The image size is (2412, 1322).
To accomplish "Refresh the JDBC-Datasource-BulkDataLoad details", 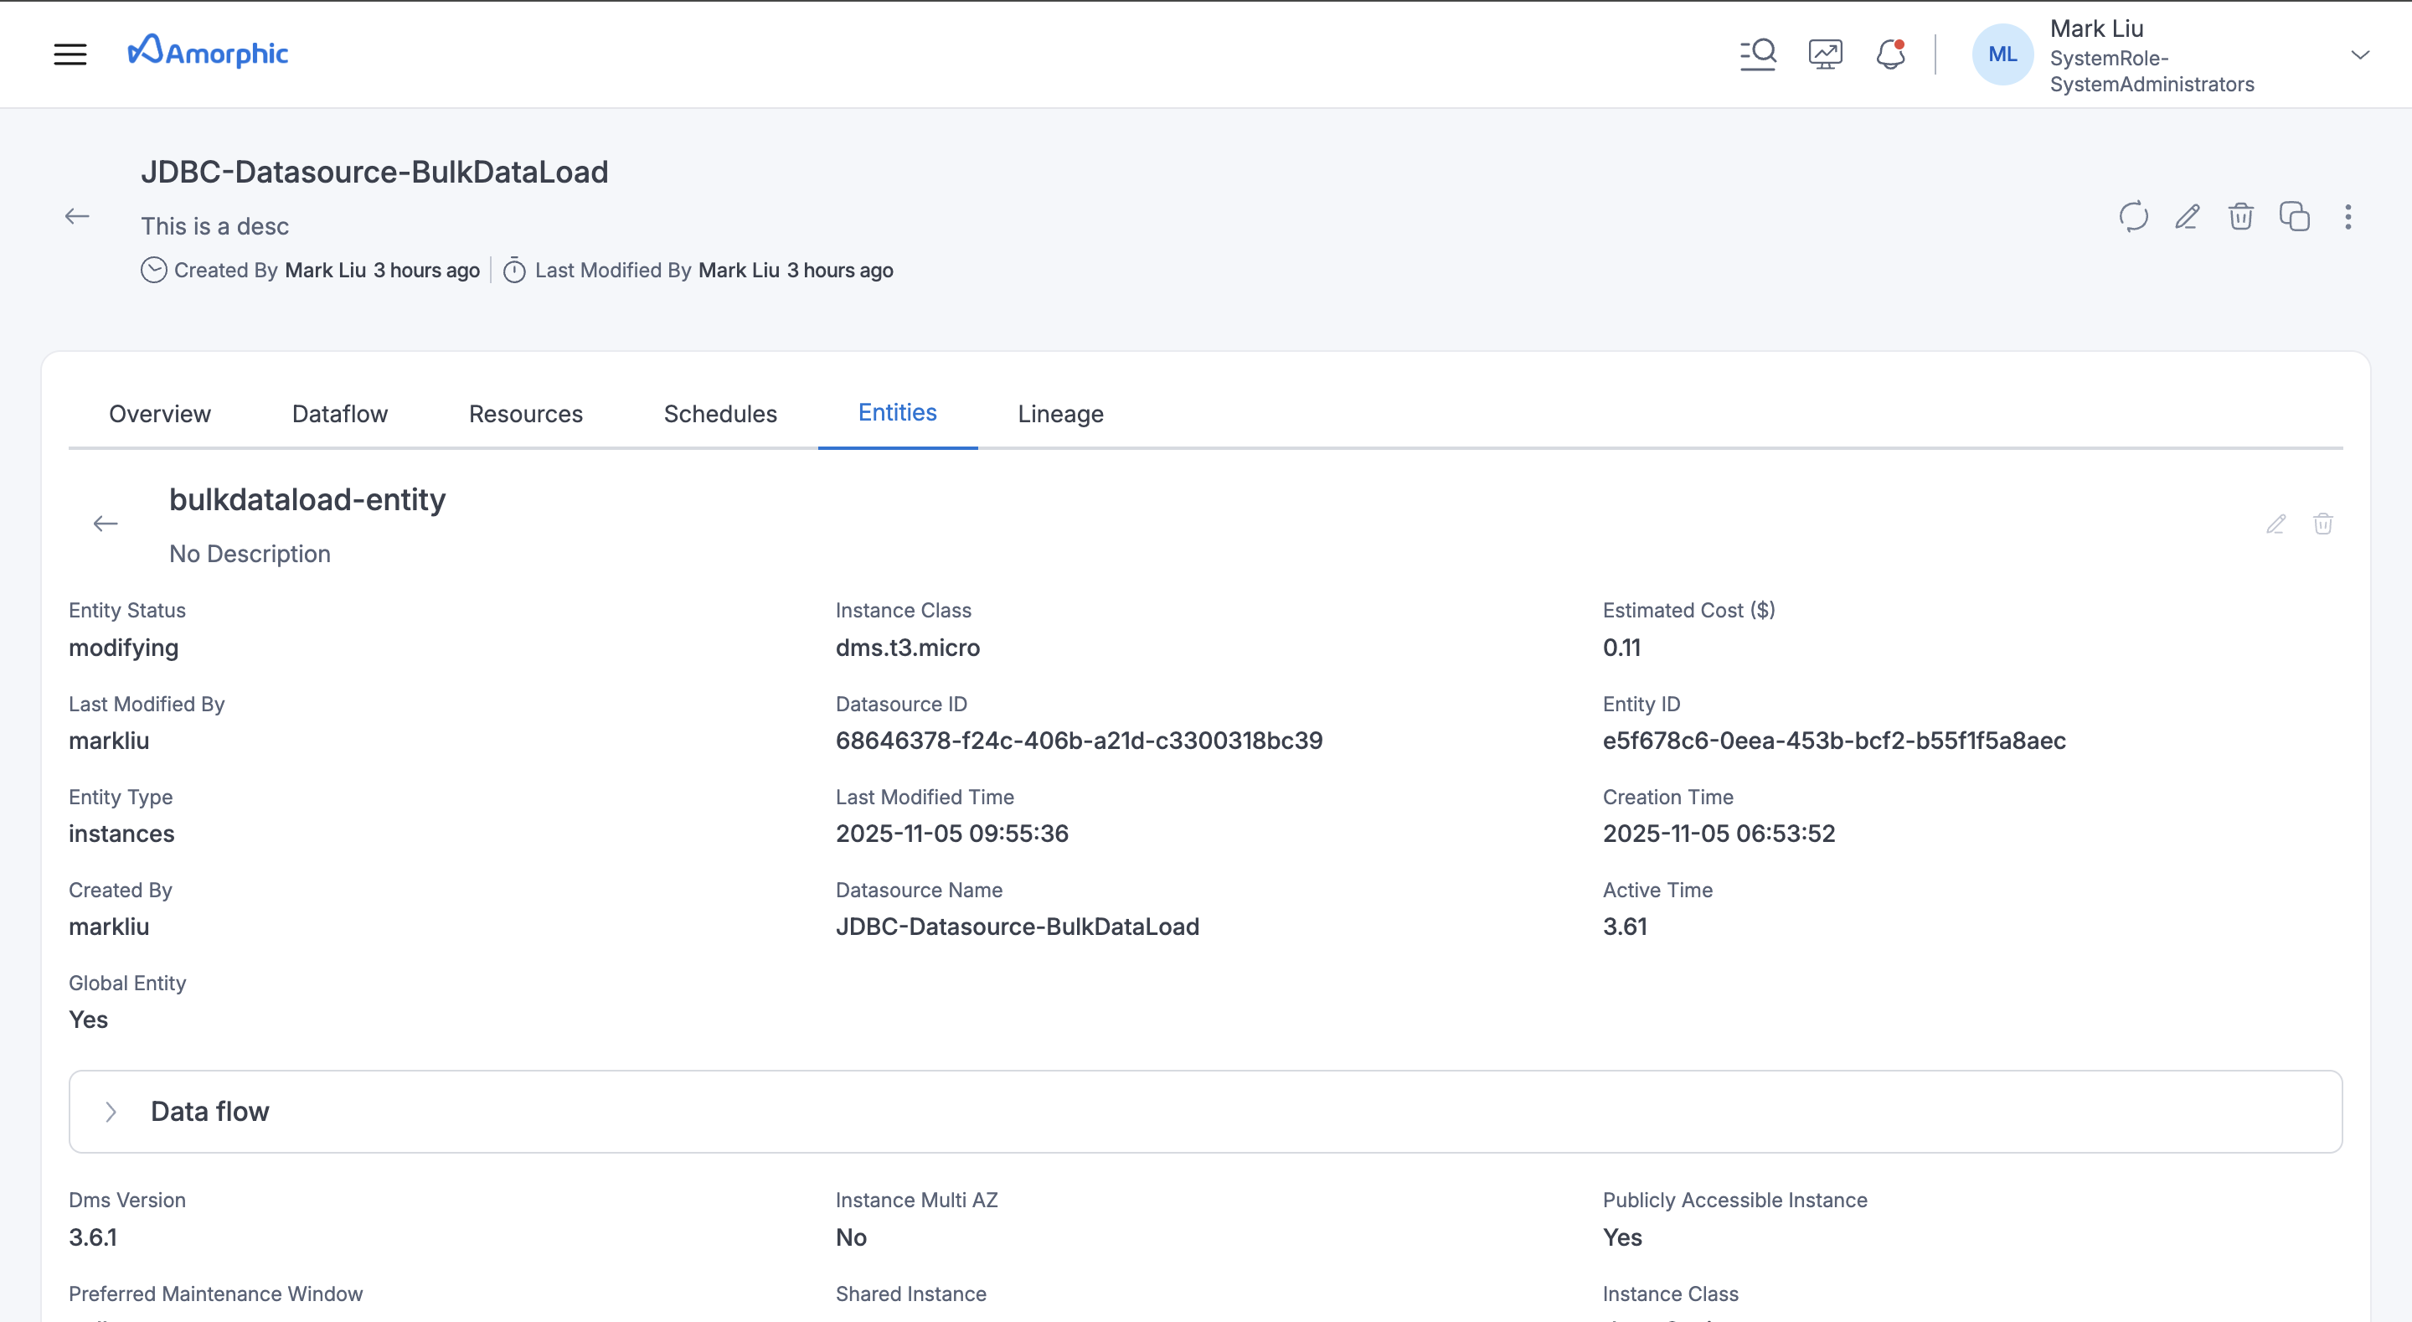I will (x=2134, y=216).
